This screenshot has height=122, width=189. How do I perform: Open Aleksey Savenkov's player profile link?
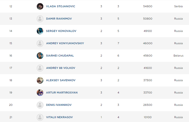[x=61, y=80]
